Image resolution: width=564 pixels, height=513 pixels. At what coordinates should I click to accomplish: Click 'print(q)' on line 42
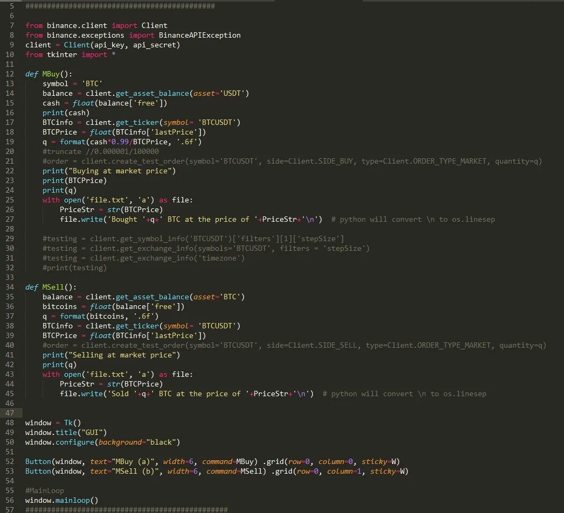59,366
